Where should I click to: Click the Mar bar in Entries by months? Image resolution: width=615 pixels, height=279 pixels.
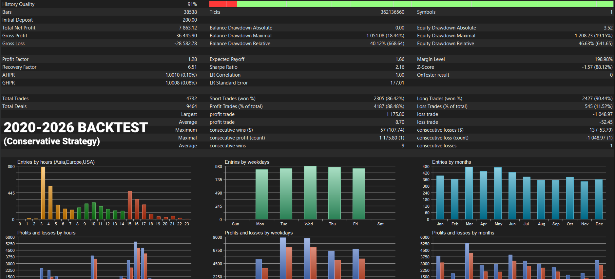[469, 193]
